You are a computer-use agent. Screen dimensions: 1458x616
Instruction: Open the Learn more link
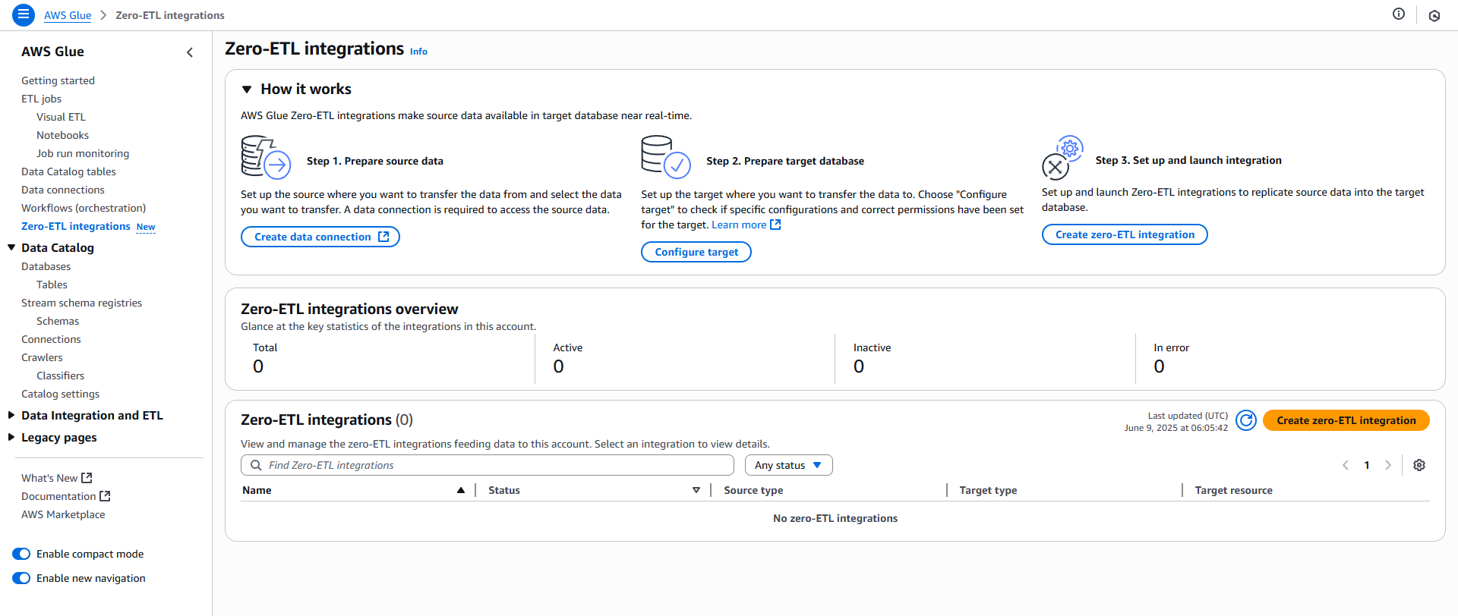(x=746, y=225)
